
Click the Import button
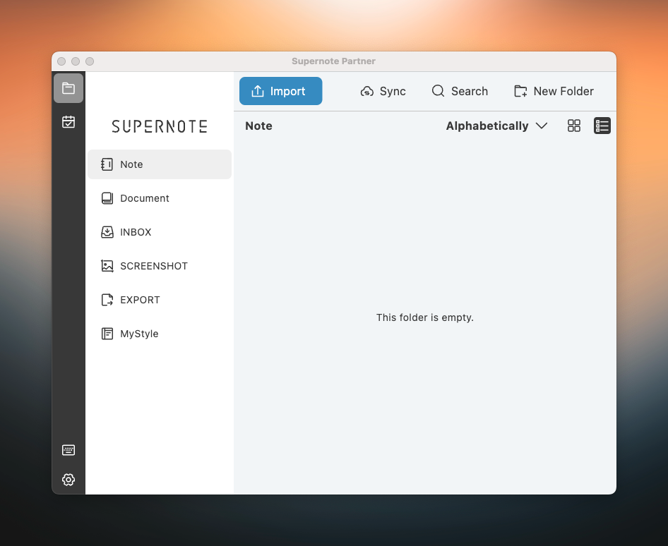281,91
